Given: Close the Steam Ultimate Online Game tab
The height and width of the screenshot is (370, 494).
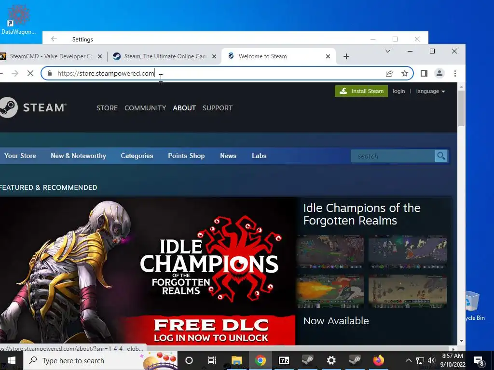Looking at the screenshot, I should (x=214, y=56).
